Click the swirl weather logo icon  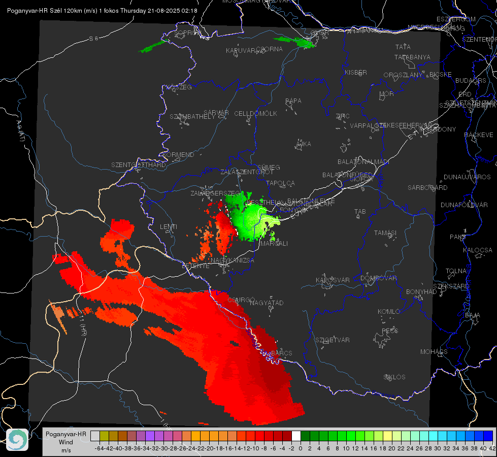(17, 440)
